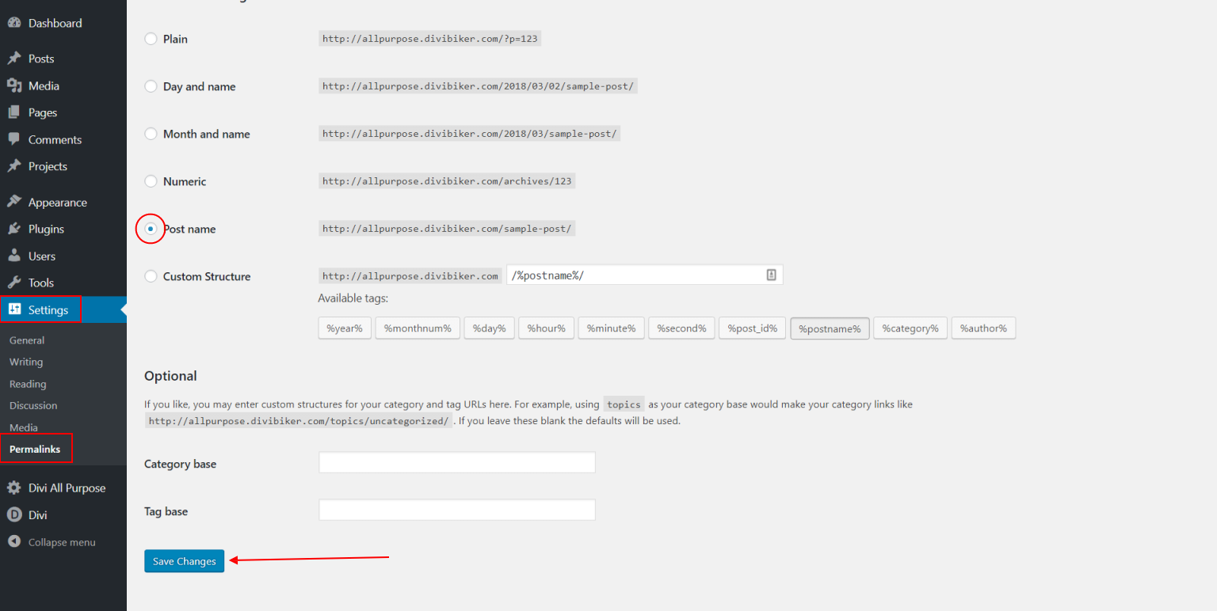1217x611 pixels.
Task: Click the Comments speech bubble icon
Action: [14, 139]
